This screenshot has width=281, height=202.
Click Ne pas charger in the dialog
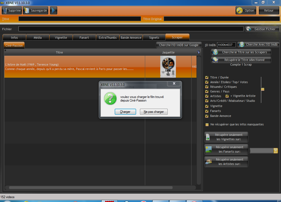click(x=154, y=112)
